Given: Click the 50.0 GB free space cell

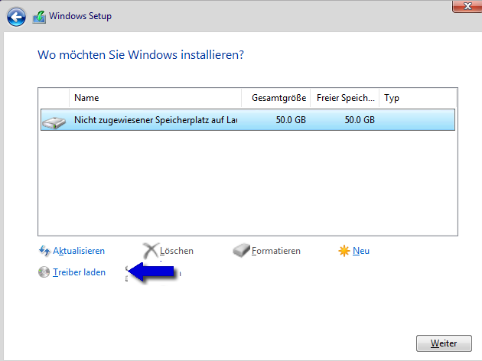Looking at the screenshot, I should coord(360,120).
